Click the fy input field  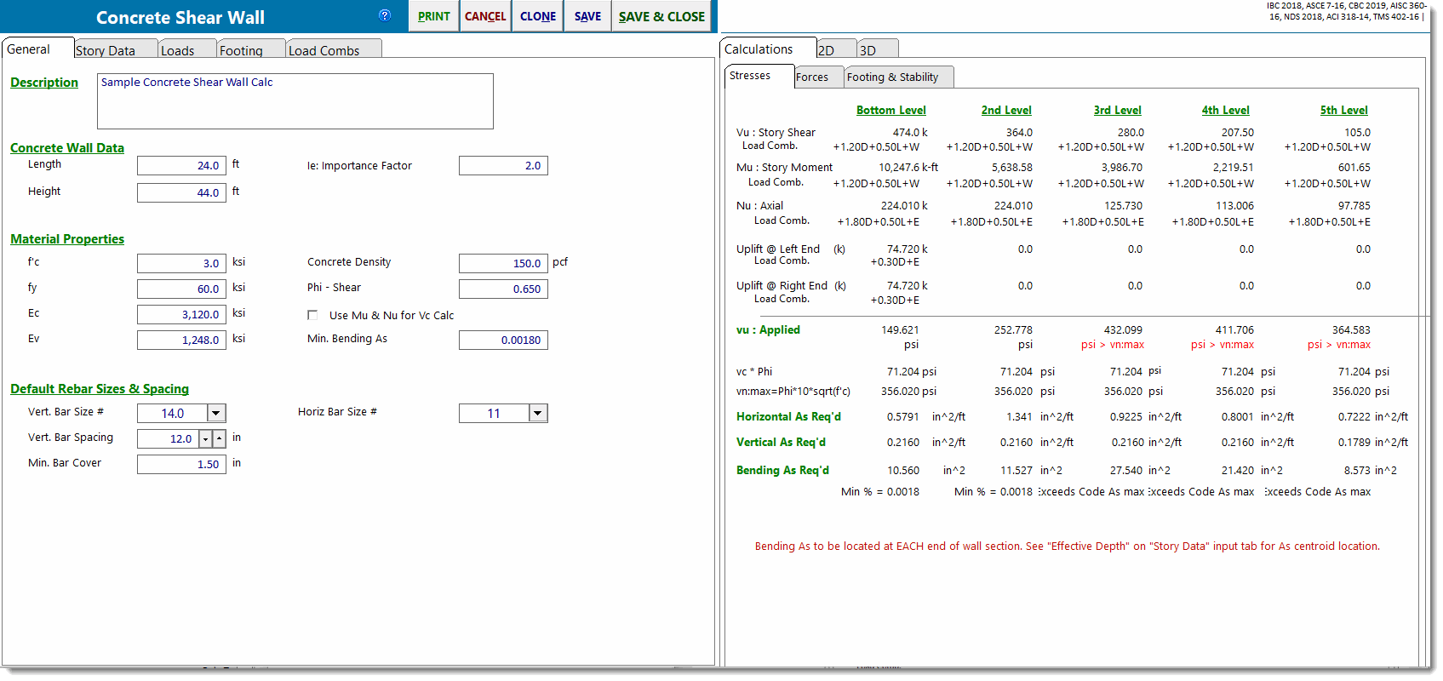181,289
